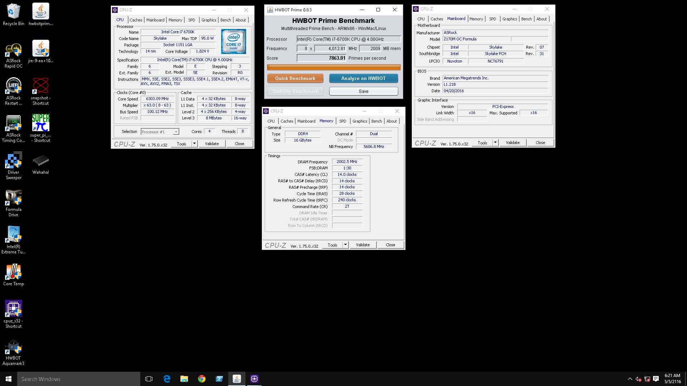687x386 pixels.
Task: Switch to CPU-Z on the taskbar
Action: coord(254,379)
